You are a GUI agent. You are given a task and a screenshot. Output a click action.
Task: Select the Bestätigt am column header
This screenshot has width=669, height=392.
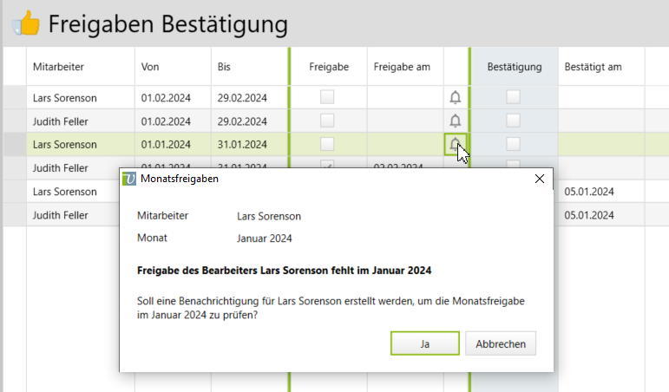click(x=593, y=67)
